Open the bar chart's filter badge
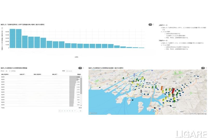 (x=150, y=25)
